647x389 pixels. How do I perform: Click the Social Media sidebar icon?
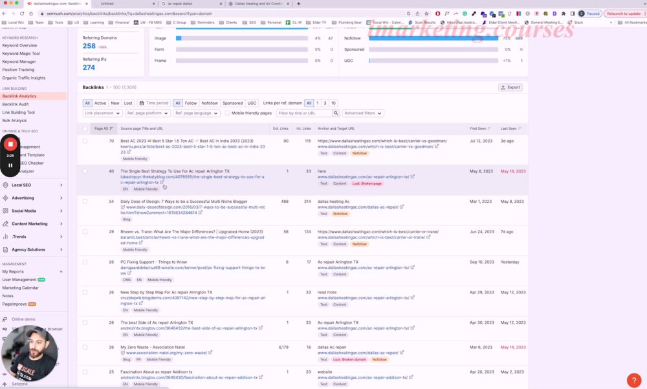click(5, 211)
